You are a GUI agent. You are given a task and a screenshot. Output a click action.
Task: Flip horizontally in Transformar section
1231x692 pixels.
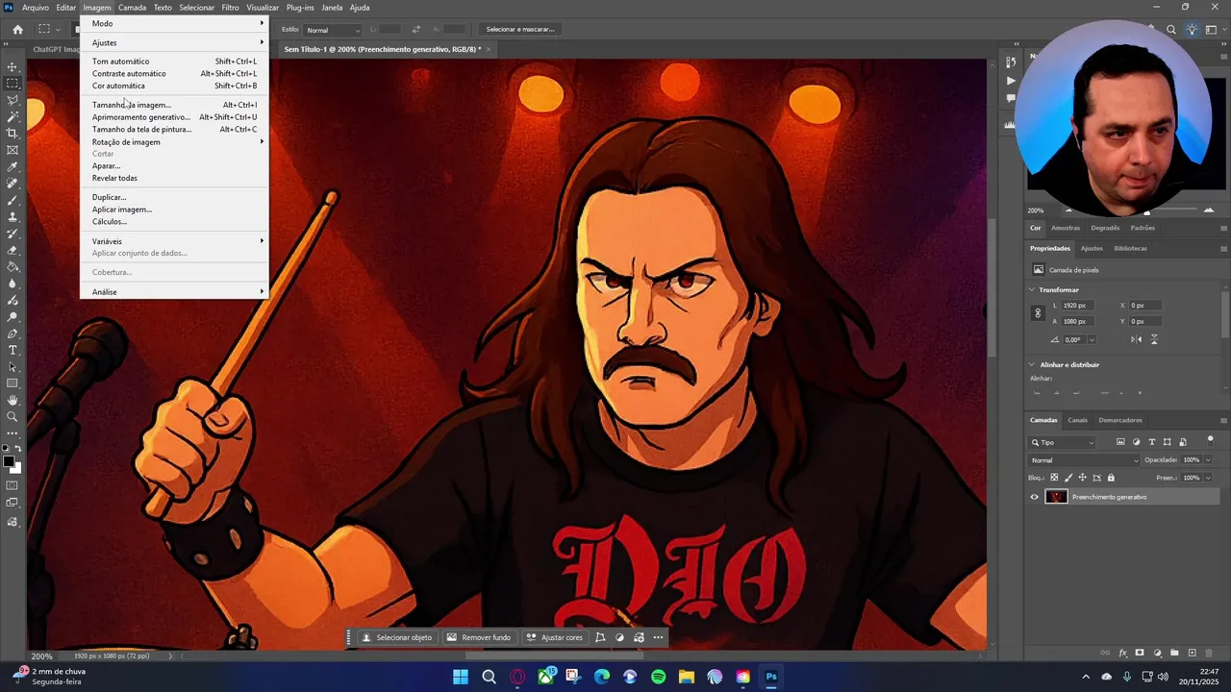pos(1136,339)
